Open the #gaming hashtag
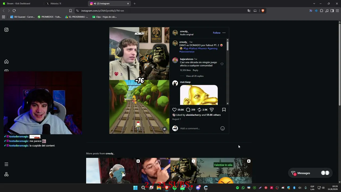 (212, 48)
